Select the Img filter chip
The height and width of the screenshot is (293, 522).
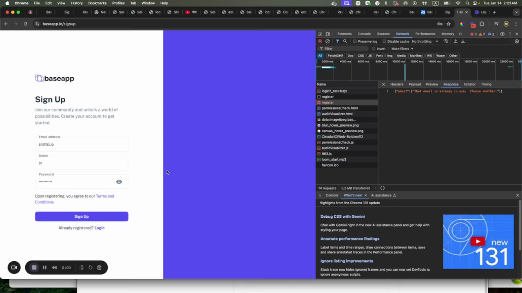pyautogui.click(x=390, y=56)
